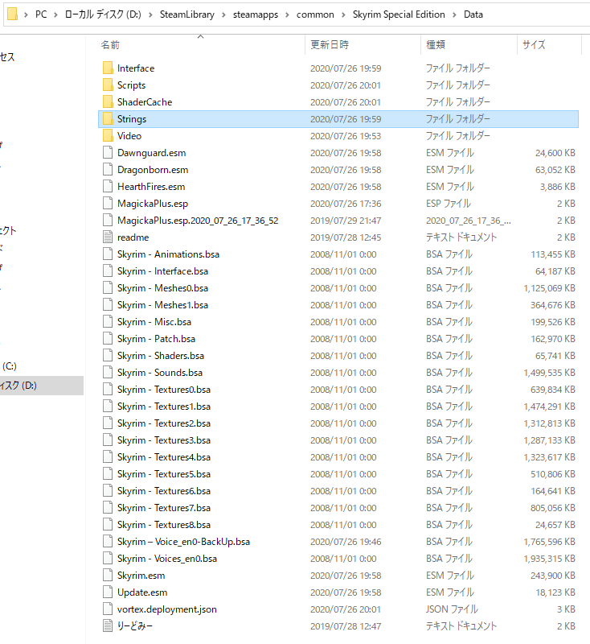Select file name Skyrim - Shaders.bsa
Image resolution: width=590 pixels, height=644 pixels.
[x=160, y=356]
